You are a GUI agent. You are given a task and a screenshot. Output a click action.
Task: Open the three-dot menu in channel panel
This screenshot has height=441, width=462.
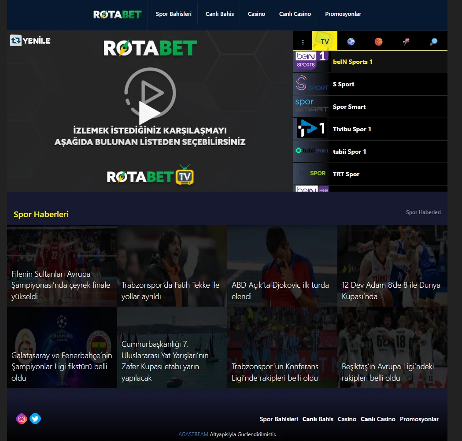click(x=303, y=42)
